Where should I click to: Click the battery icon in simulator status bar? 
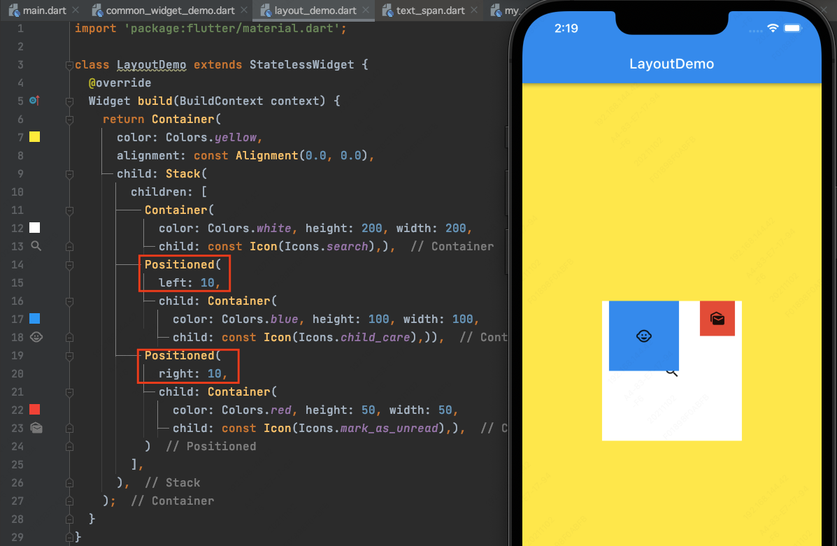tap(793, 28)
